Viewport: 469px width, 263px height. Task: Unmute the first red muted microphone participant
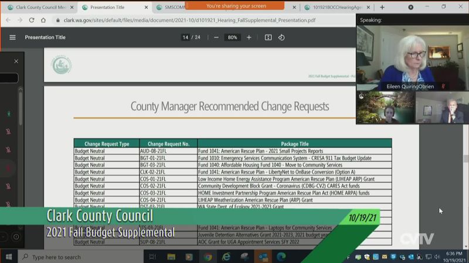(8, 132)
